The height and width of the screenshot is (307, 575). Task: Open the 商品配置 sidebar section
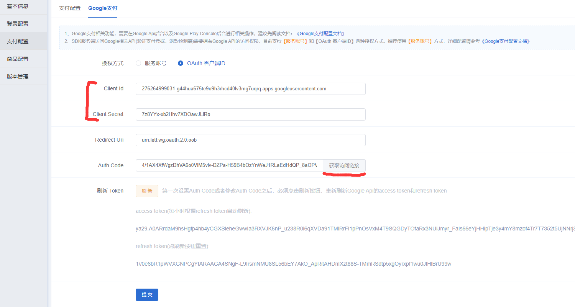(18, 59)
